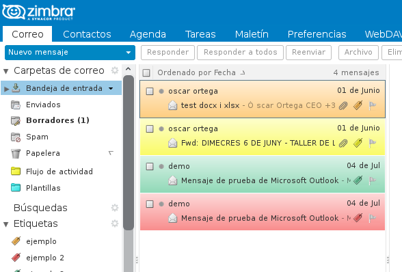Click attachment paperclip on test docx i xlsx message
The image size is (402, 272).
point(343,105)
